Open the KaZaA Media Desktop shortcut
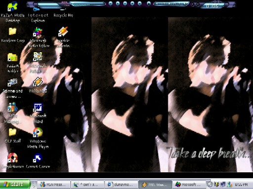The image size is (253, 189). click(12, 12)
